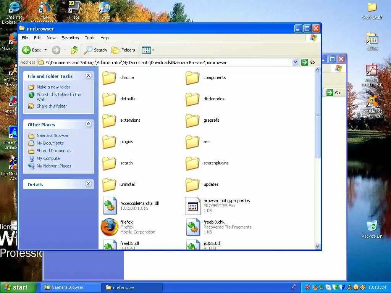Open the chrome folder
This screenshot has height=293, width=391.
point(118,78)
